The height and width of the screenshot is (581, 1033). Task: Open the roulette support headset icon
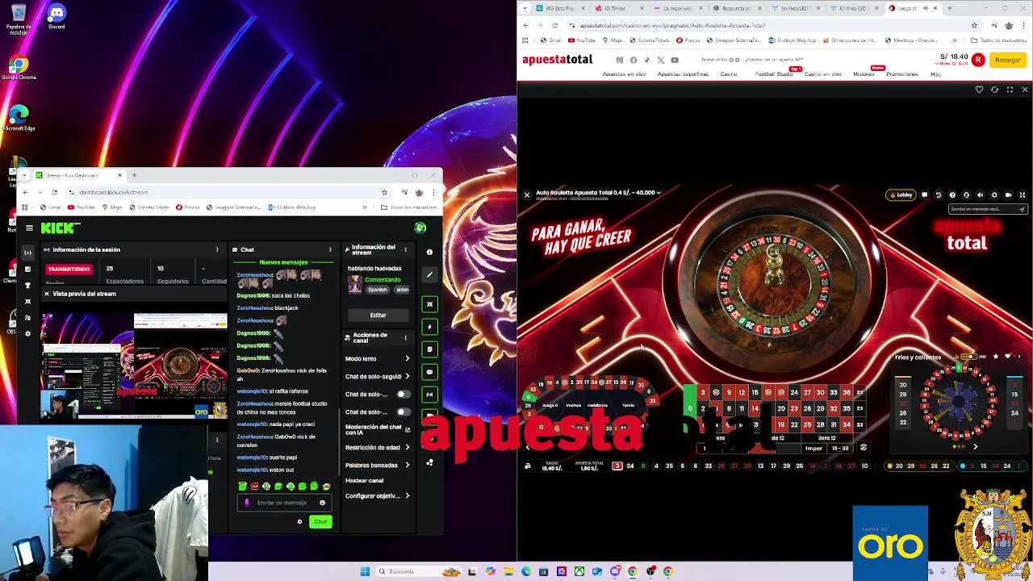[966, 194]
